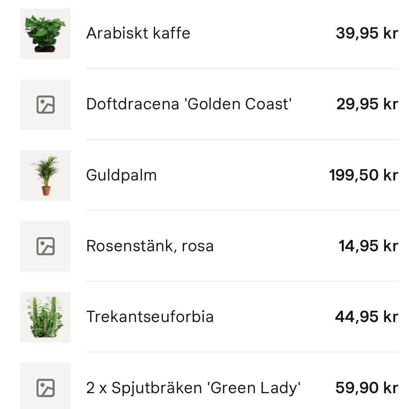409x409 pixels.
Task: Open the Trekantseuforbia cactus thumbnail
Action: pos(45,317)
